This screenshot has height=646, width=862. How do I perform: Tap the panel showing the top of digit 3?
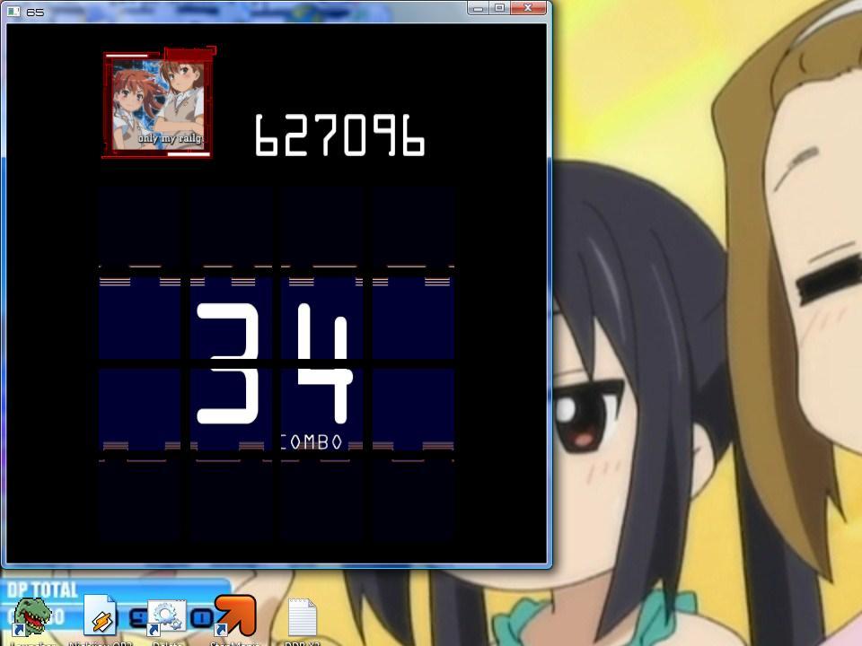coord(232,319)
